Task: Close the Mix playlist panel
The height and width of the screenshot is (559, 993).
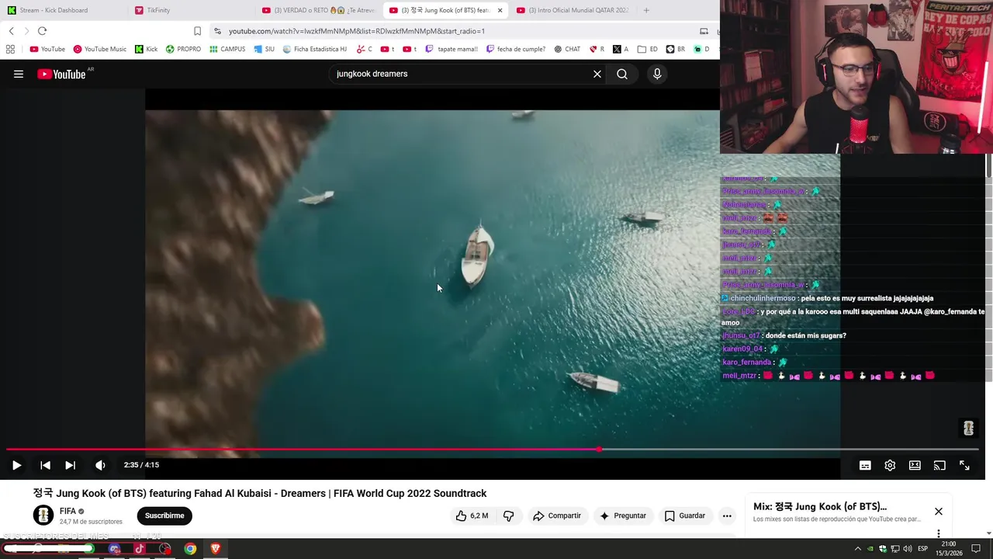Action: pos(939,512)
